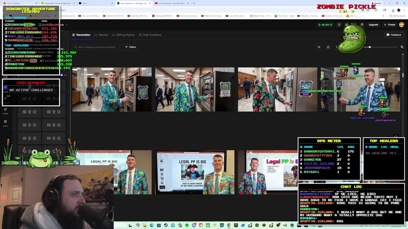The width and height of the screenshot is (408, 229).
Task: Open the user avatar menu
Action: [402, 24]
